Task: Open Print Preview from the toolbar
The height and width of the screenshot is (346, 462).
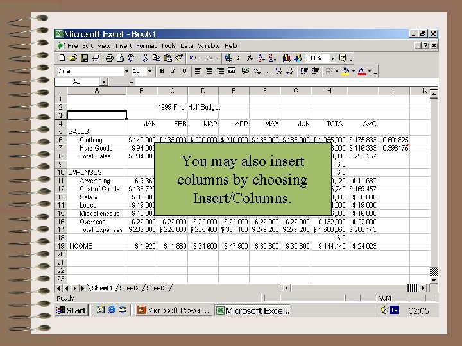Action: point(120,58)
